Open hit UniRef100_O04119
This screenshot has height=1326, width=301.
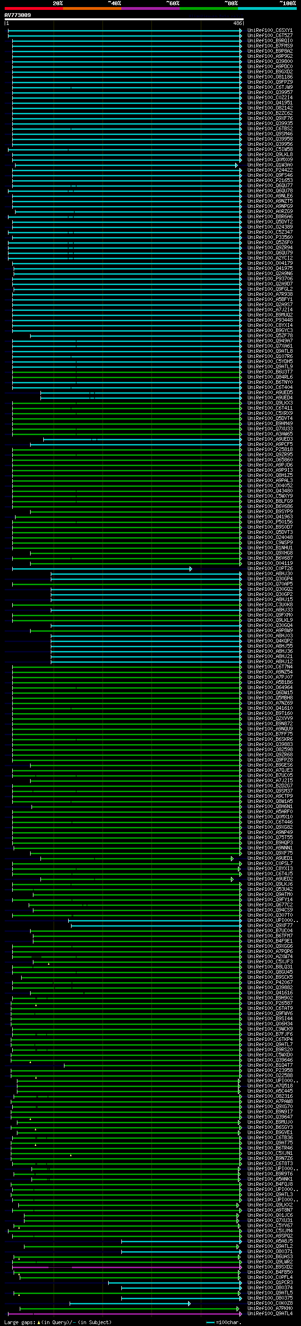point(269,563)
